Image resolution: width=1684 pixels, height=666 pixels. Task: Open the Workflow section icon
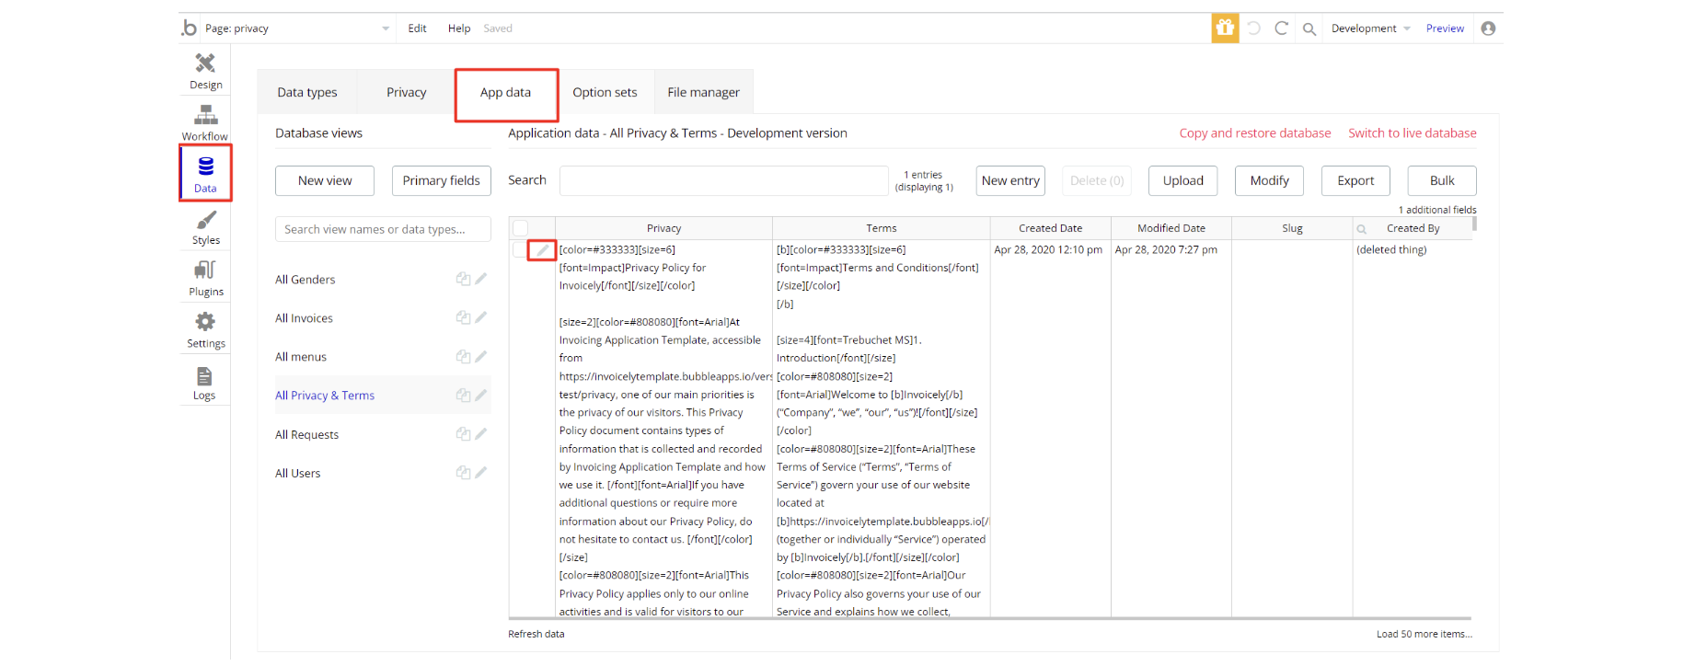tap(205, 121)
